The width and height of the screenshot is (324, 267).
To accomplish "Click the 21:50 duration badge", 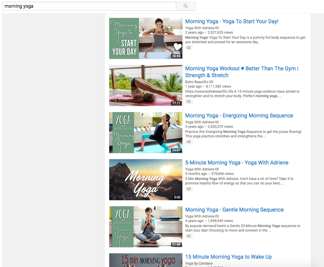I will (176, 245).
